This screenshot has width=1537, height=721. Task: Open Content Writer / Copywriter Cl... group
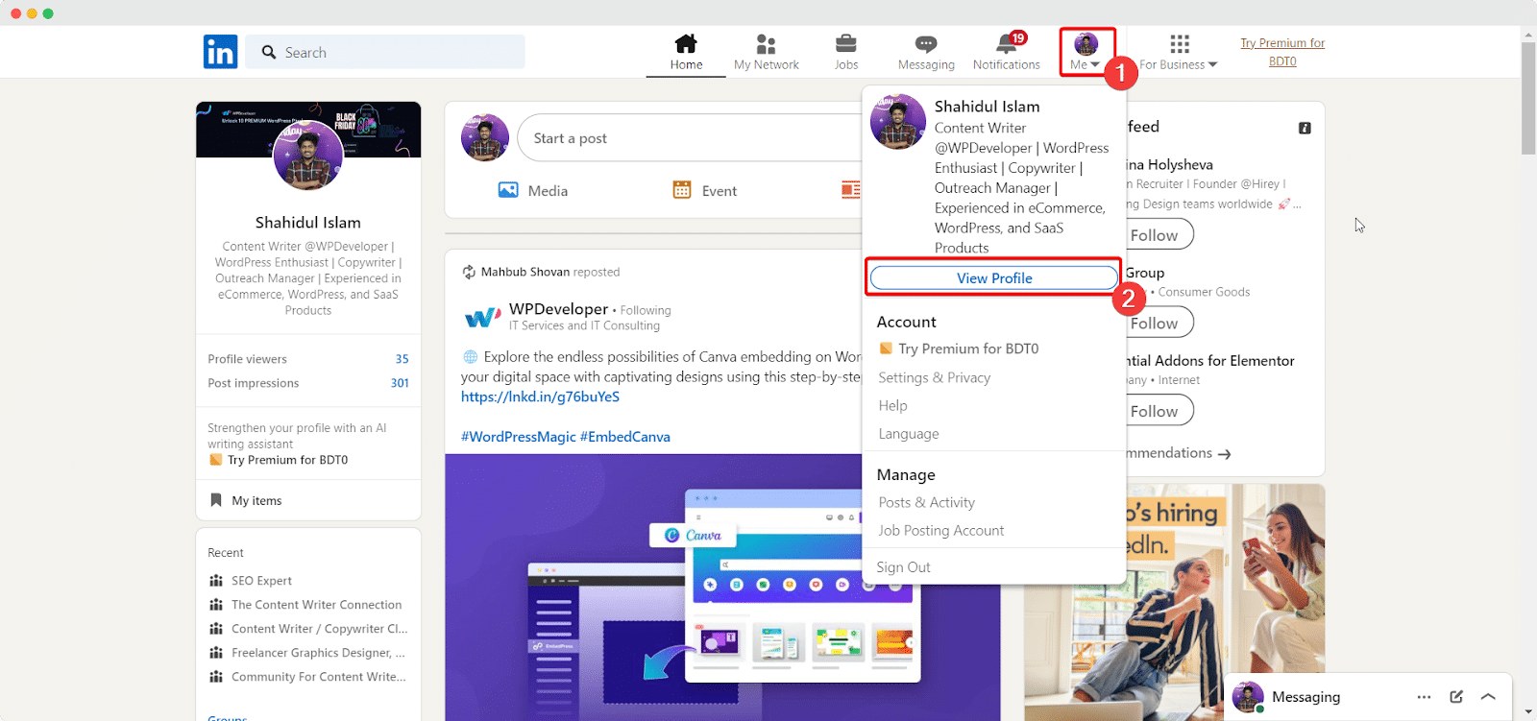pyautogui.click(x=319, y=629)
